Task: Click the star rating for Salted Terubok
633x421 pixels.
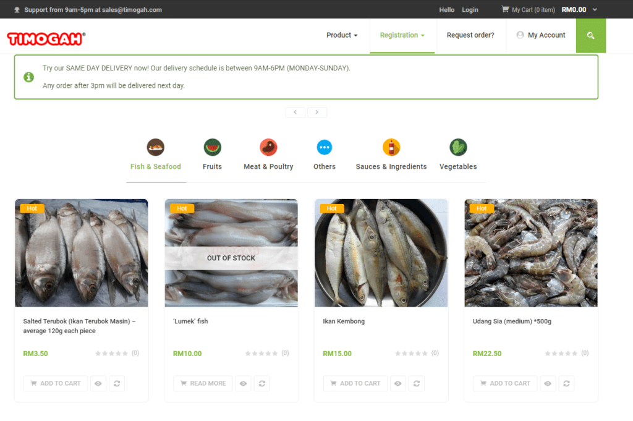Action: pyautogui.click(x=111, y=354)
